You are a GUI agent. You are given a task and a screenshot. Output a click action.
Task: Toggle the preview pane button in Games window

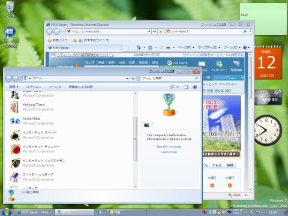186,87
